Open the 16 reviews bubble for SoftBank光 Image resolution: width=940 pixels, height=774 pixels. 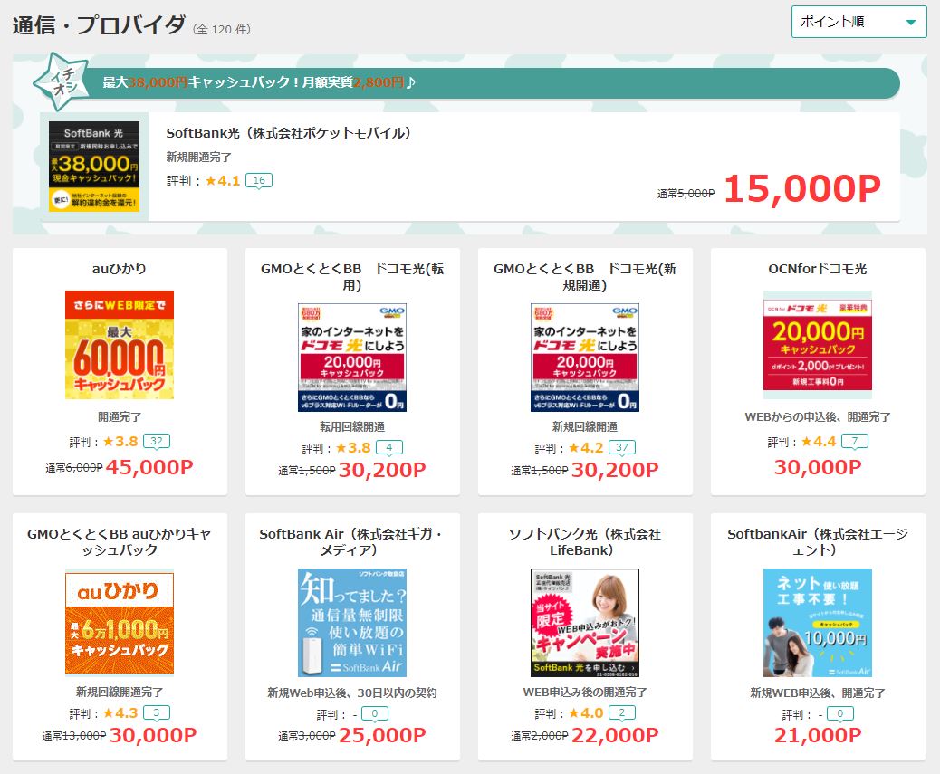point(259,180)
